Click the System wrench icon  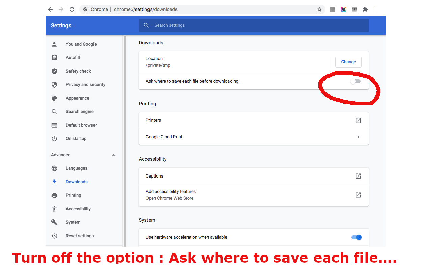54,222
